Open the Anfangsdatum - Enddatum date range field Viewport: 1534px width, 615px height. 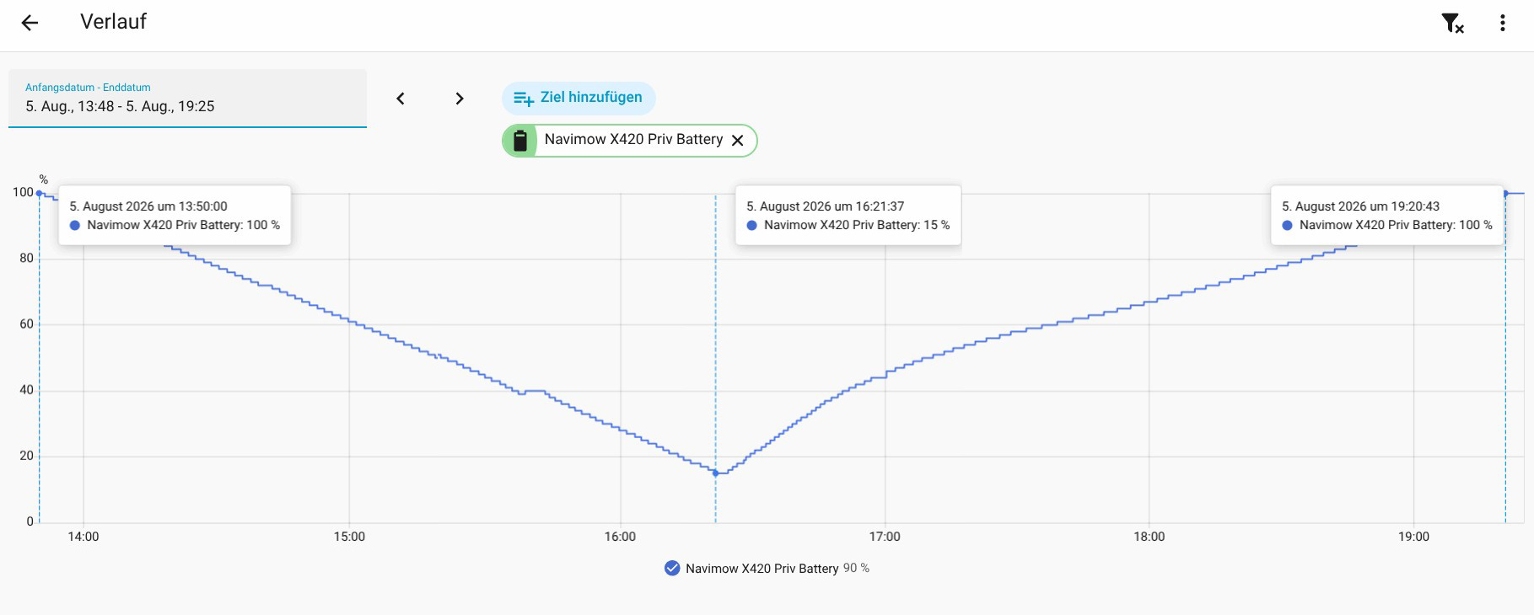pyautogui.click(x=187, y=99)
